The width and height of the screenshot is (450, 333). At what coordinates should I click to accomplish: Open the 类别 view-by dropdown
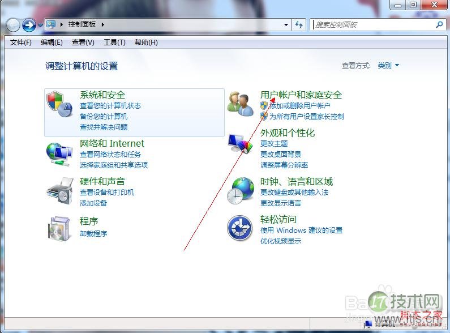coord(388,66)
